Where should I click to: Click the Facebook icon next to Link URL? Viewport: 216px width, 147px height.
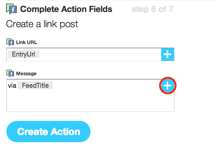click(10, 42)
